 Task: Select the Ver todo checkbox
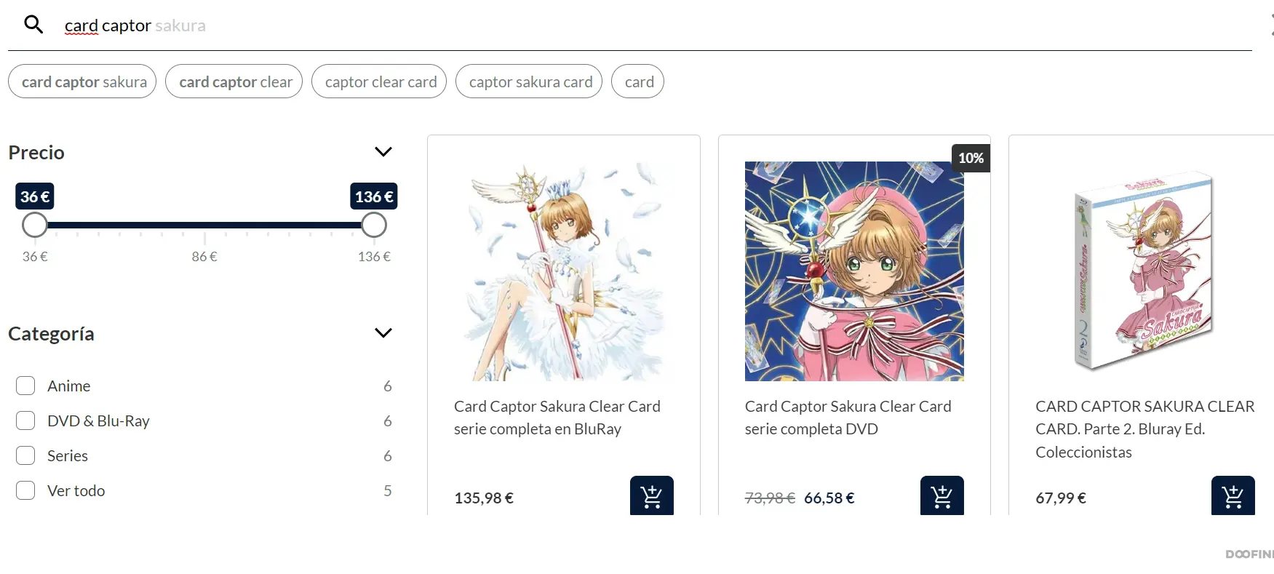25,490
